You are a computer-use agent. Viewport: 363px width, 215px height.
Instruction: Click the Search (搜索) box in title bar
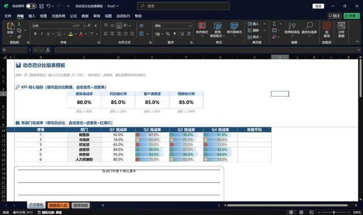coord(184,6)
